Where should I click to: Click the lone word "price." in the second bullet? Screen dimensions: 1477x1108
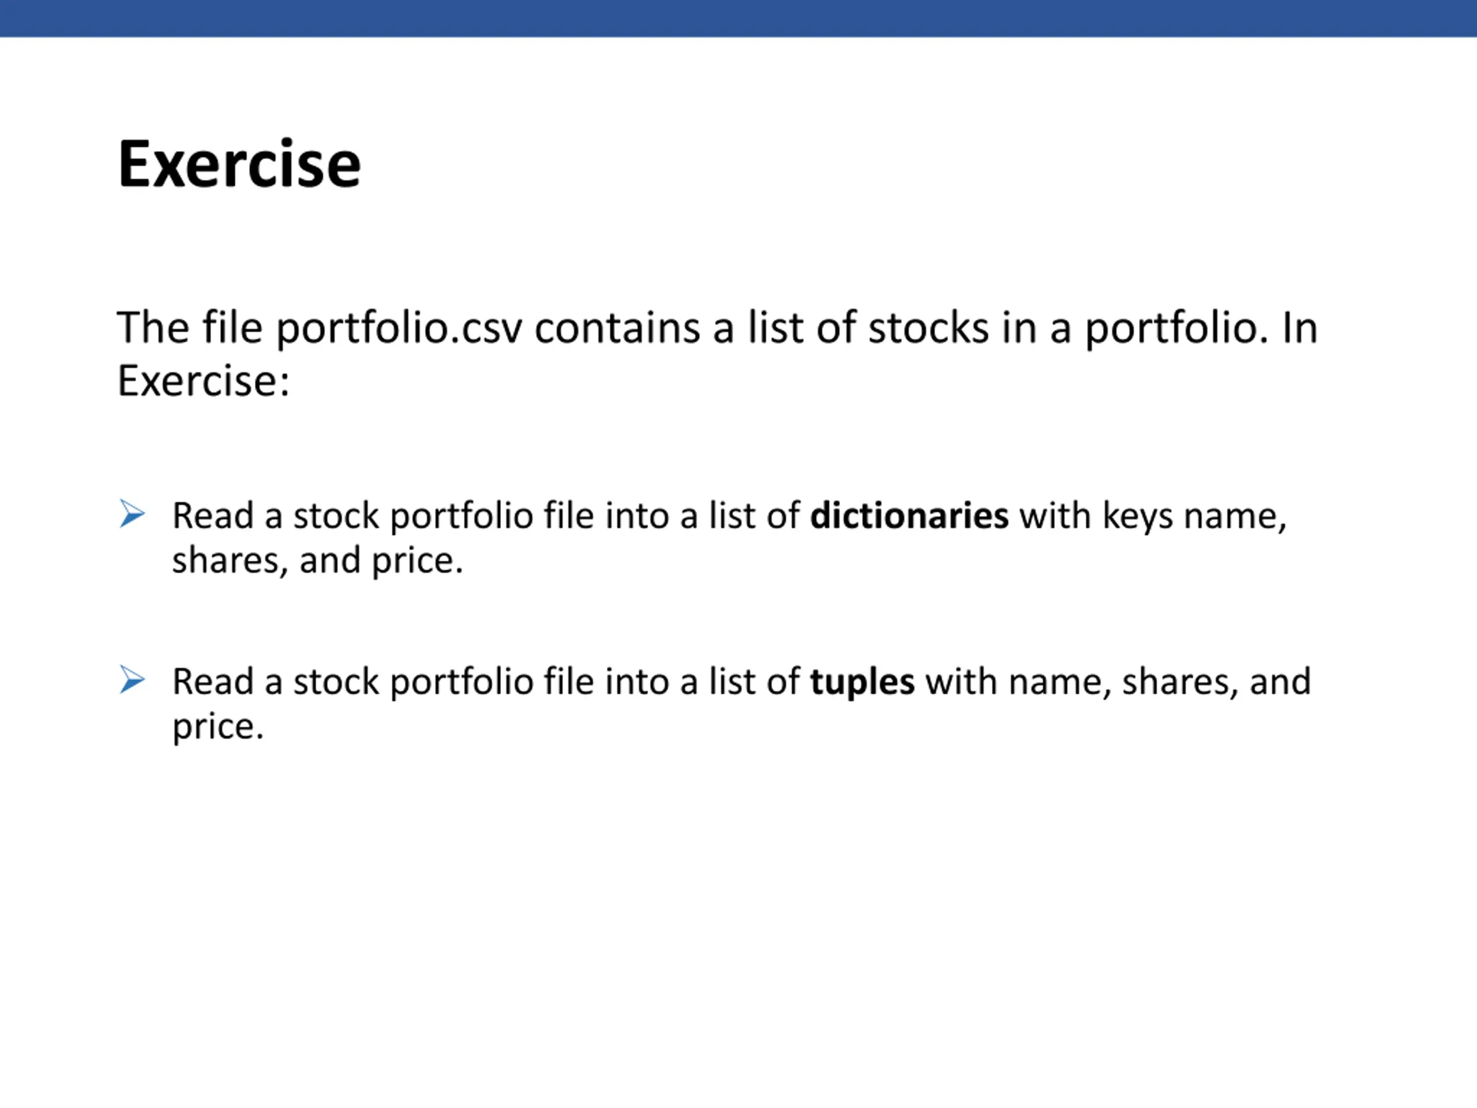(218, 727)
